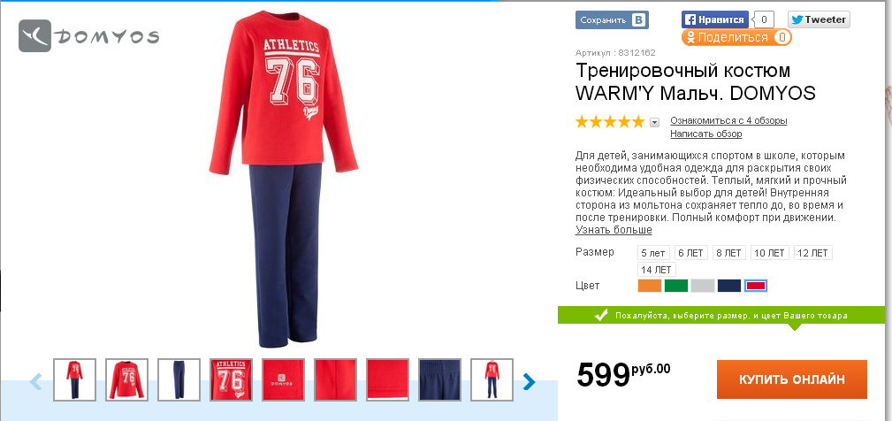892x421 pixels.
Task: Select size 10 ЛЕТ
Action: (770, 253)
